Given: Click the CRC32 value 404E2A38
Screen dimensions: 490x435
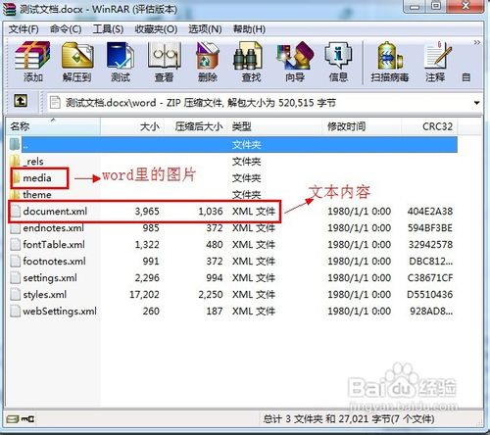Looking at the screenshot, I should (x=430, y=212).
